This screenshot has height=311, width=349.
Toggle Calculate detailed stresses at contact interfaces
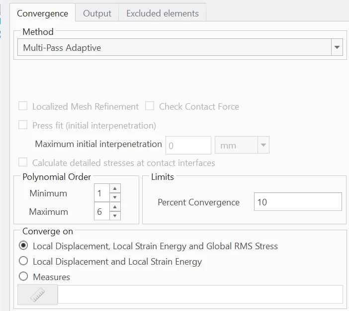(23, 162)
